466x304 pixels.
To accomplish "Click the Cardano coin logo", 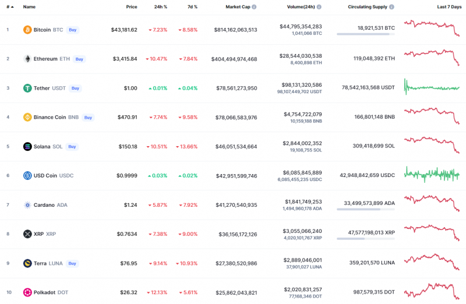I will pyautogui.click(x=27, y=205).
